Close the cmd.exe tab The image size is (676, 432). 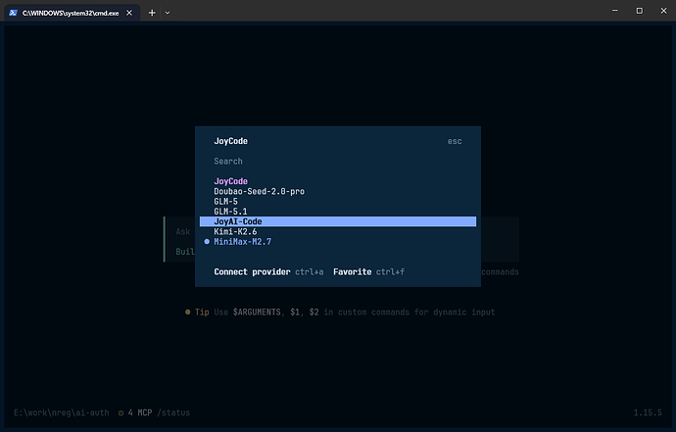click(x=129, y=13)
